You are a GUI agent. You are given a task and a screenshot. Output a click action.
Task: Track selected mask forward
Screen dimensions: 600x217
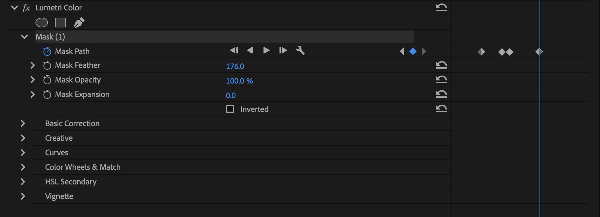point(266,51)
